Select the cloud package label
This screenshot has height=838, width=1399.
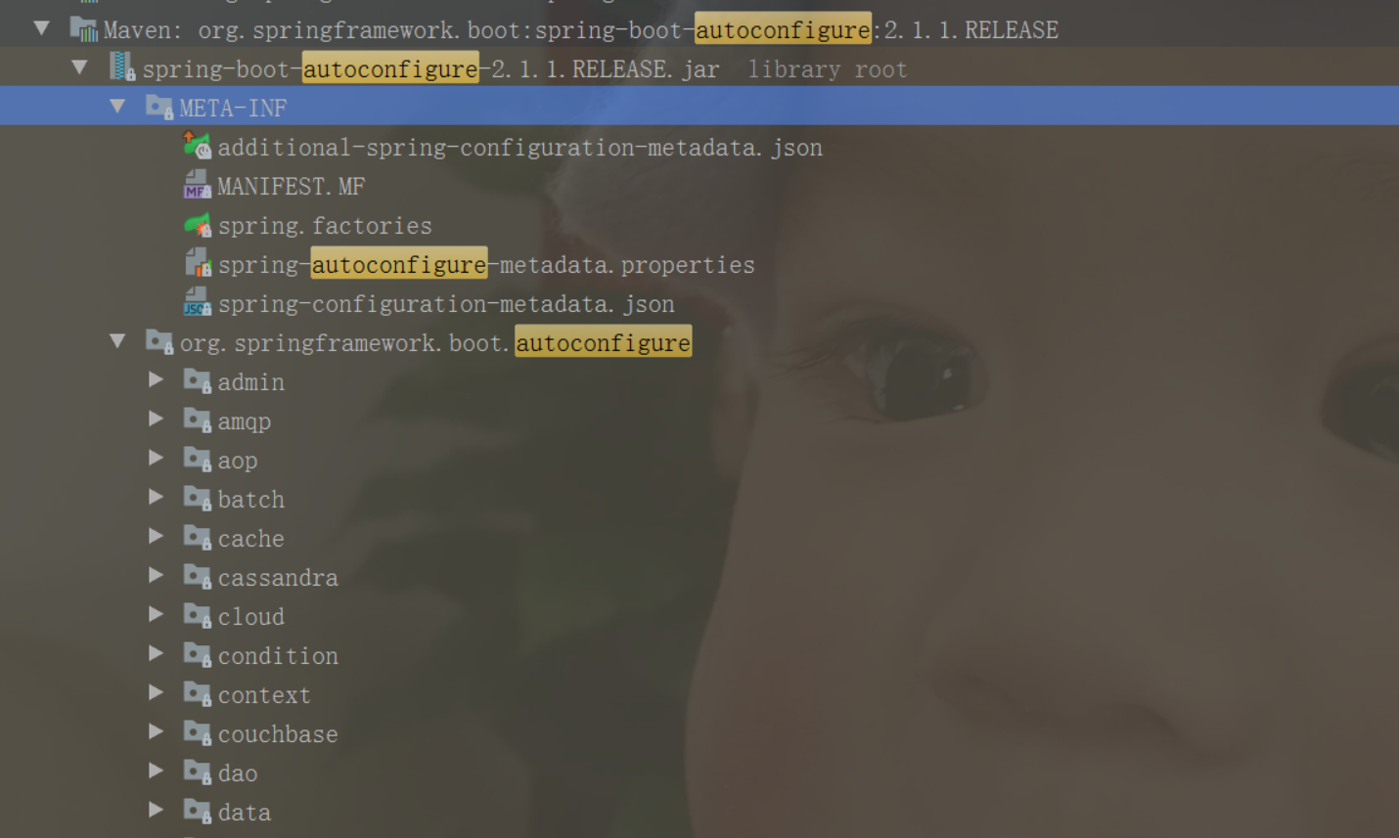(x=250, y=617)
